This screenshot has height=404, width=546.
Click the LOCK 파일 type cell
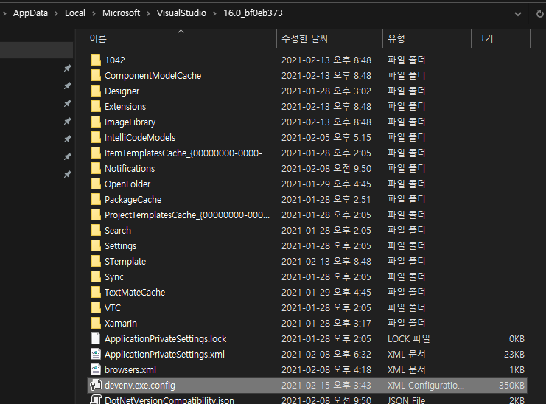(409, 338)
